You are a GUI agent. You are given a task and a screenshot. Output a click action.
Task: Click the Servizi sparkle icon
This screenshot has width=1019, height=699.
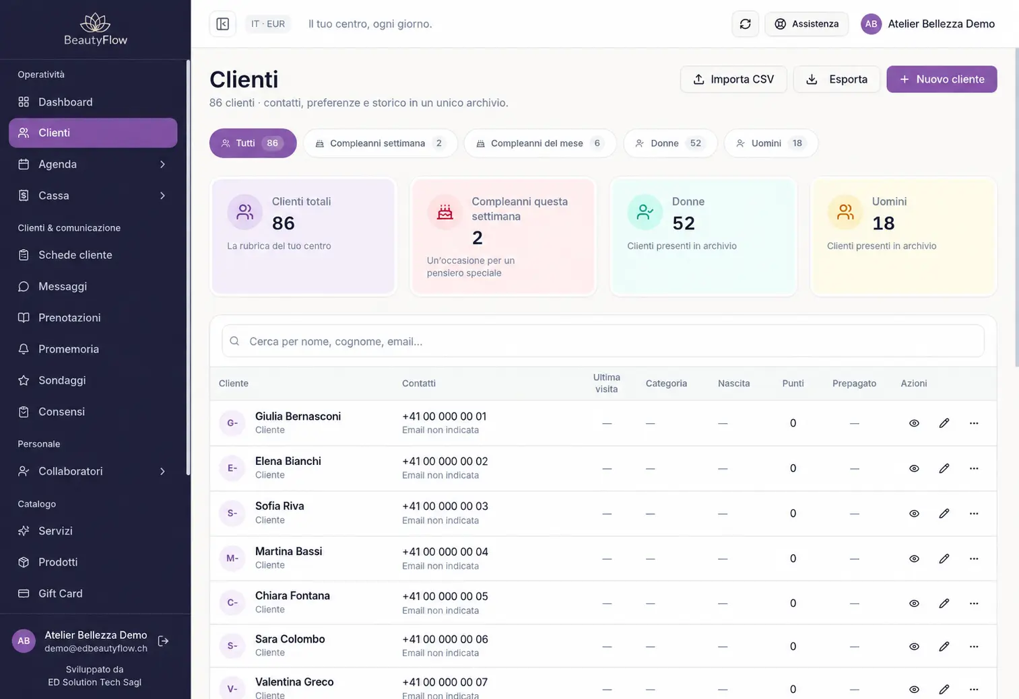coord(24,531)
